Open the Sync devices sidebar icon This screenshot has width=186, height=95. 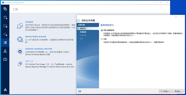tap(5, 26)
